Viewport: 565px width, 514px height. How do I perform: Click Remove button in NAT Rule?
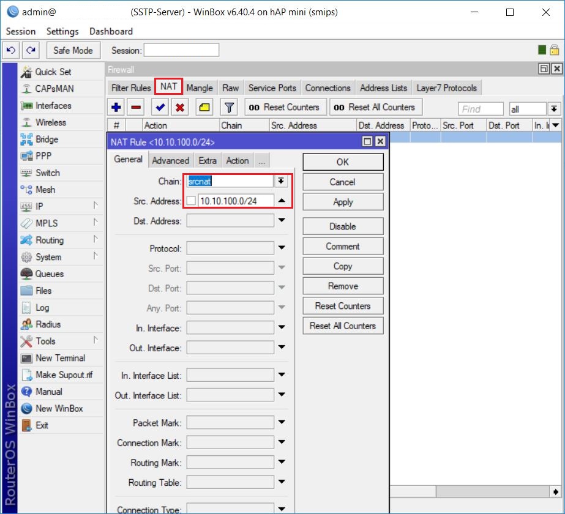[x=343, y=286]
